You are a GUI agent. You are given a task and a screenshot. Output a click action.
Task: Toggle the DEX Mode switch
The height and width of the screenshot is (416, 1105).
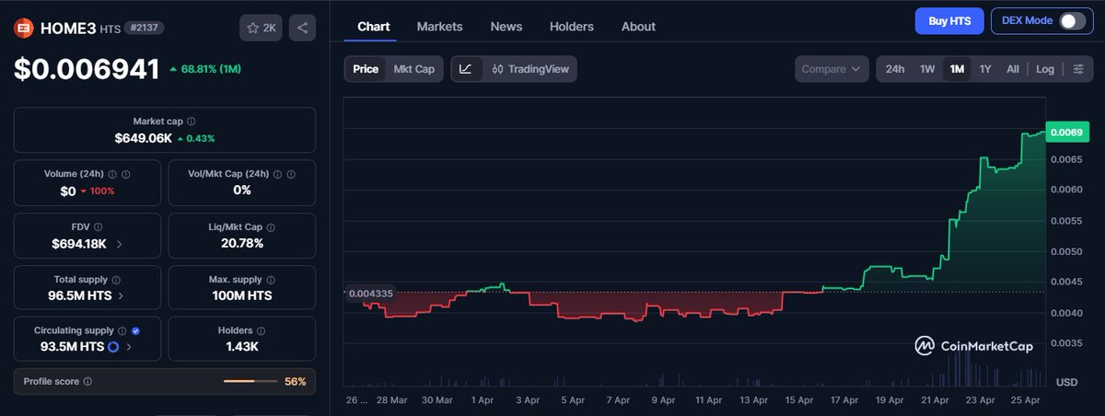tap(1073, 21)
